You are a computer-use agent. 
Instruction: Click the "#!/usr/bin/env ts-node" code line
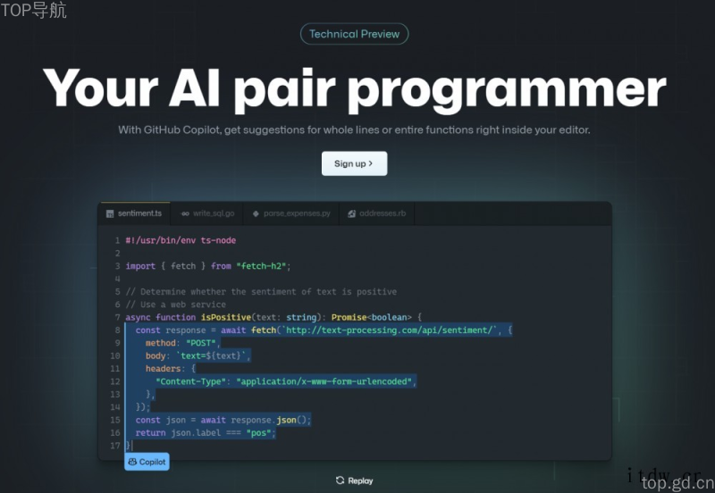181,240
